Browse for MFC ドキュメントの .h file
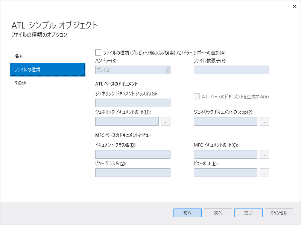The height and width of the screenshot is (225, 301). [x=264, y=154]
